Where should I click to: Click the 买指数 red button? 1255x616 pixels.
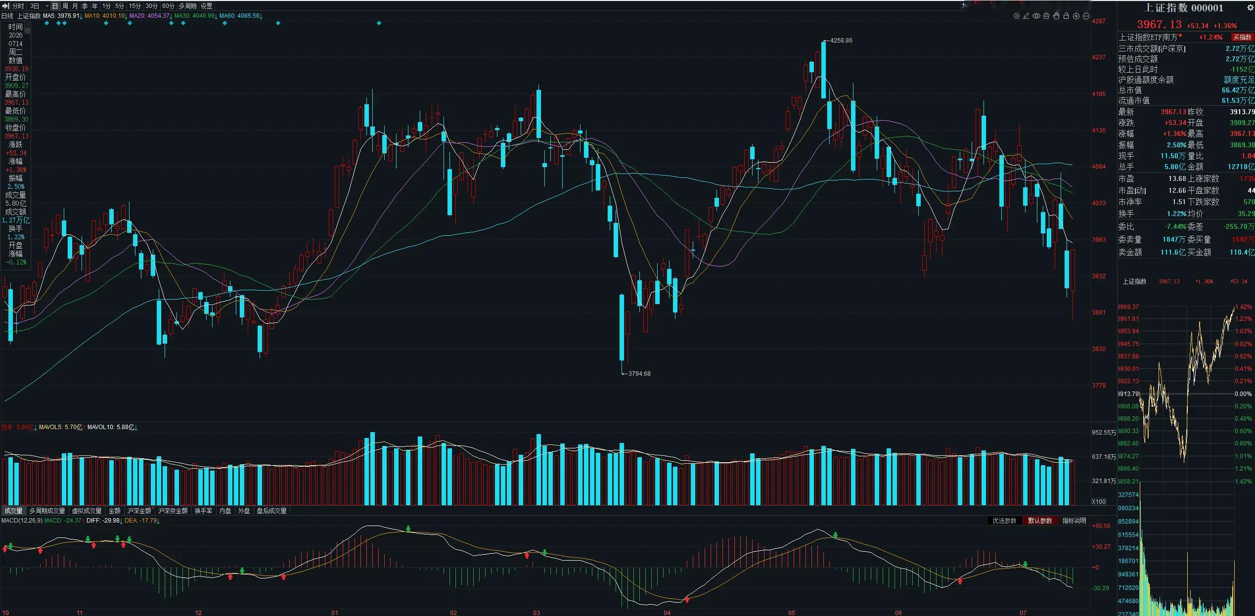pyautogui.click(x=1242, y=37)
